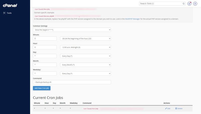Click the Hour value text box
The height and width of the screenshot is (114, 201).
pyautogui.click(x=45, y=47)
